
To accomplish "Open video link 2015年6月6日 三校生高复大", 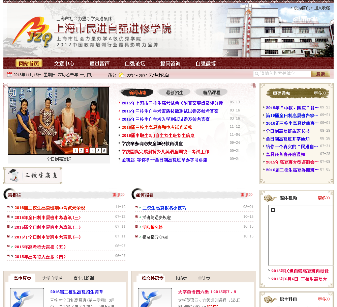I will pyautogui.click(x=299, y=279).
